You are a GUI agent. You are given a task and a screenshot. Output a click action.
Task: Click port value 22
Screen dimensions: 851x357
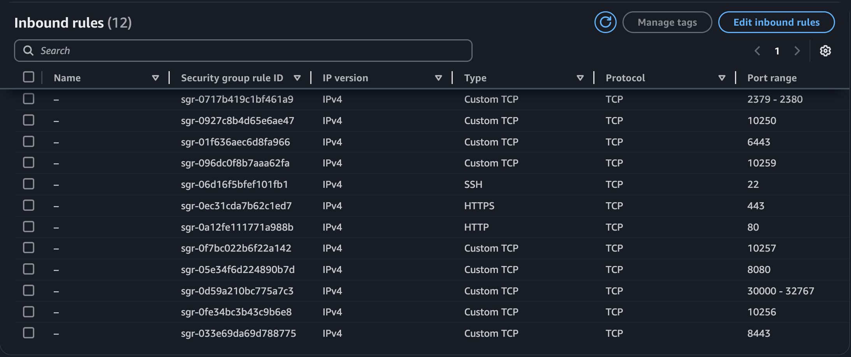pyautogui.click(x=753, y=184)
